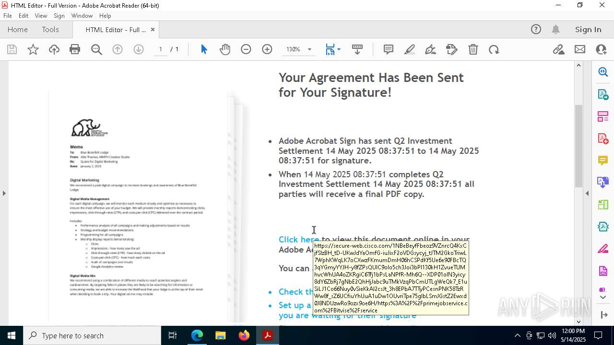The height and width of the screenshot is (345, 614).
Task: Click the delete trash icon
Action: 473,49
